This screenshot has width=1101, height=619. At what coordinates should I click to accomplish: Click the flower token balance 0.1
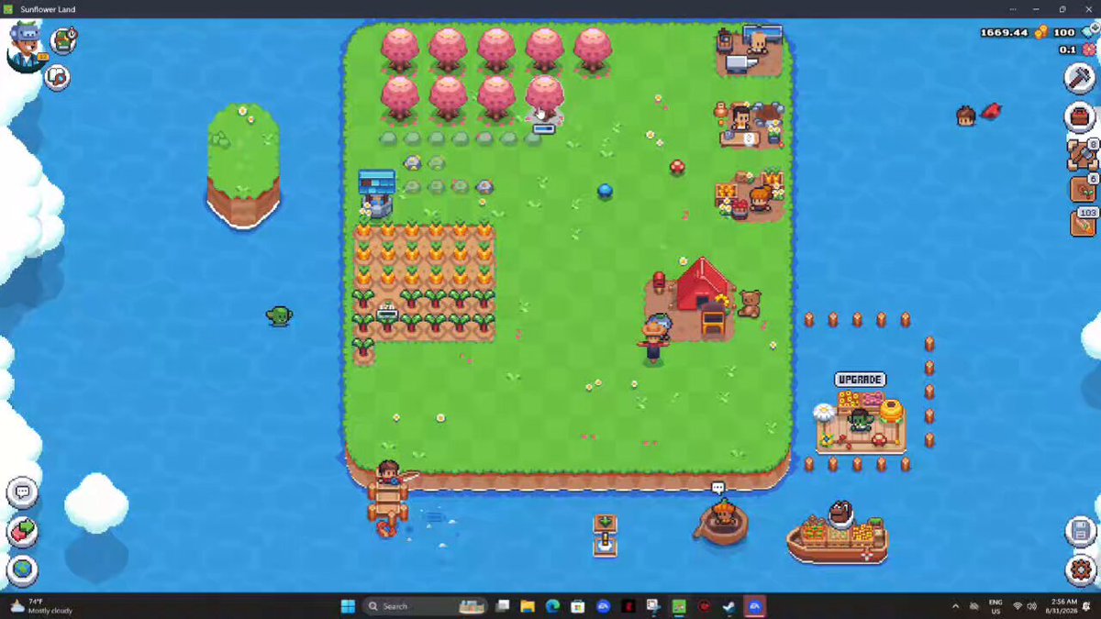pyautogui.click(x=1067, y=50)
